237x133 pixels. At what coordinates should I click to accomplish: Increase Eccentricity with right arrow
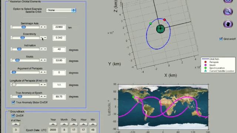tap(45, 38)
